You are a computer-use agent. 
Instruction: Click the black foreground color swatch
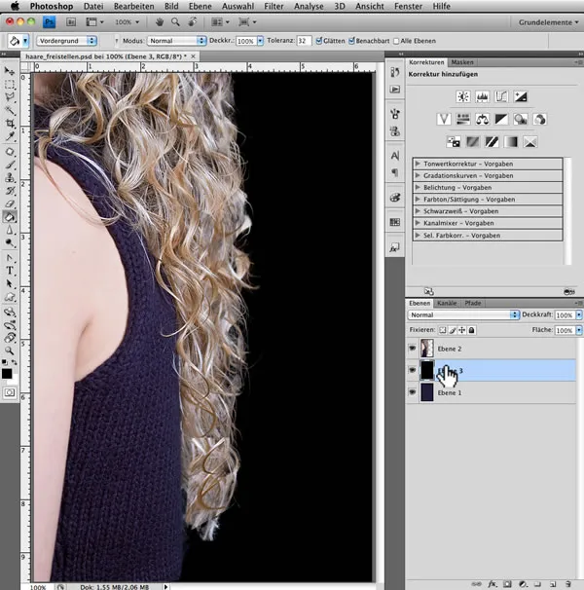[x=8, y=373]
